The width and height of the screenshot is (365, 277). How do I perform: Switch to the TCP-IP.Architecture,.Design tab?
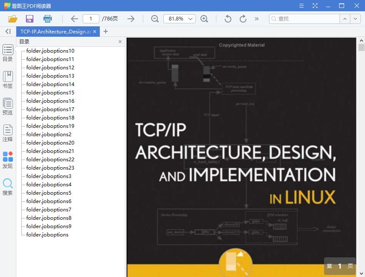[x=54, y=31]
